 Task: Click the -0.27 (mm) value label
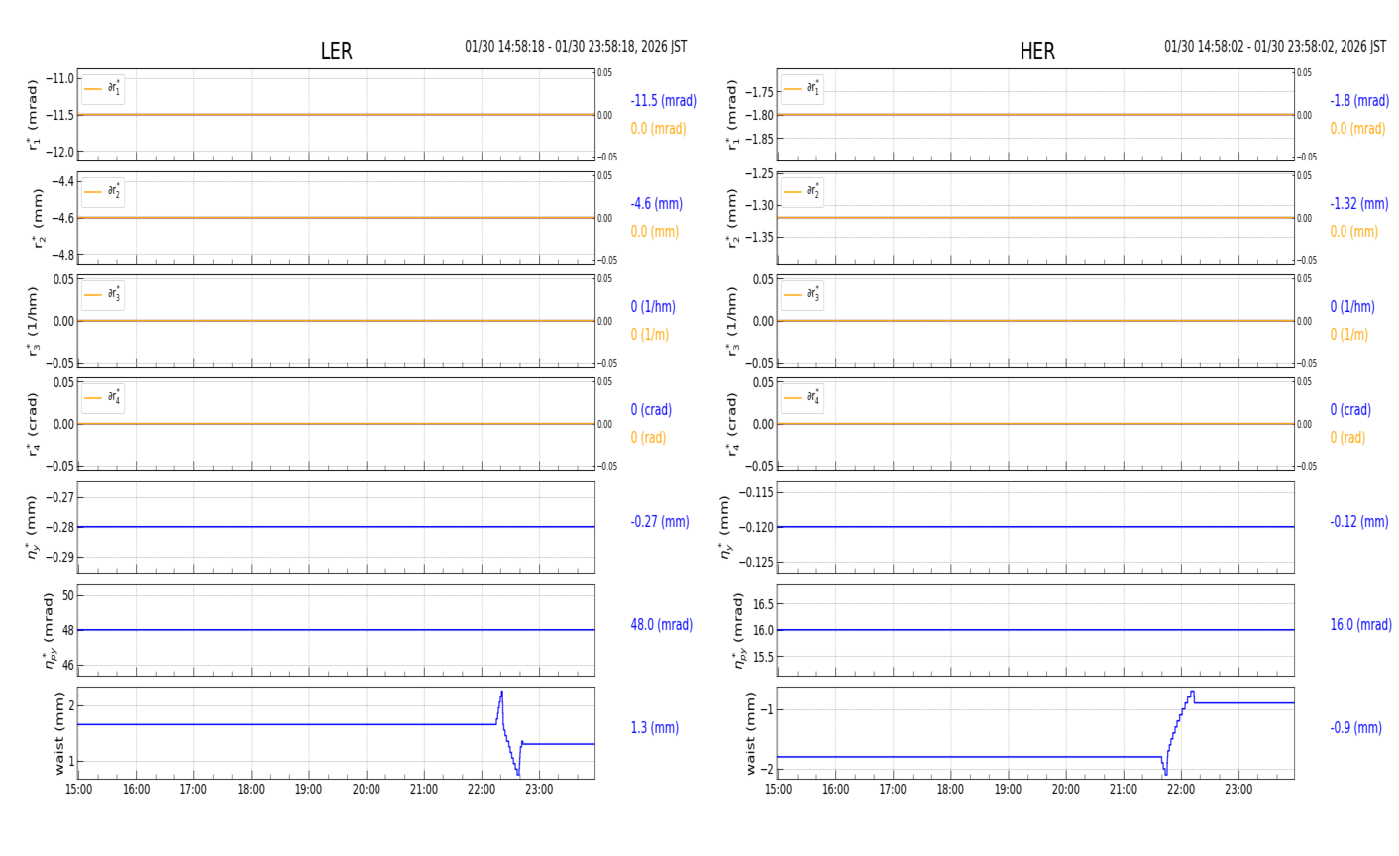(660, 522)
